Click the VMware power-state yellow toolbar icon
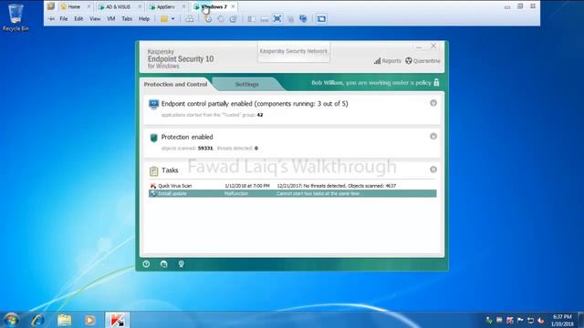 (164, 19)
